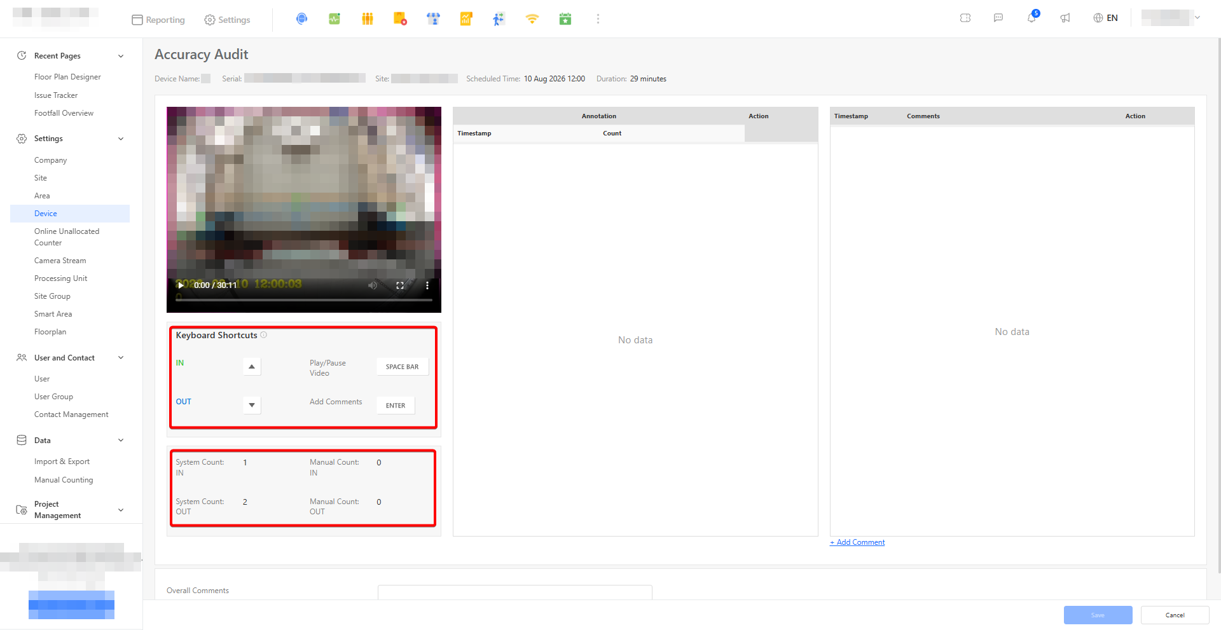This screenshot has width=1221, height=630.
Task: Open the chat message icon
Action: coord(998,18)
